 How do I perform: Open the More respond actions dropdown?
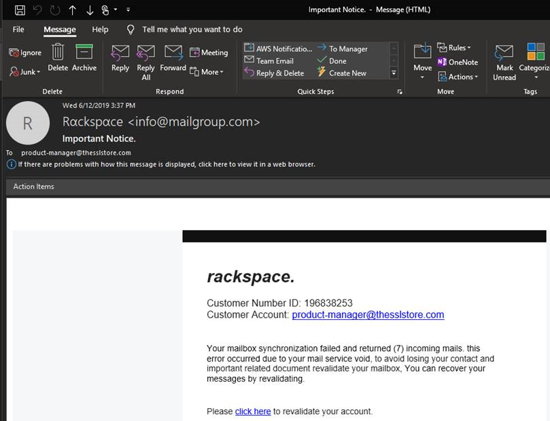(207, 72)
